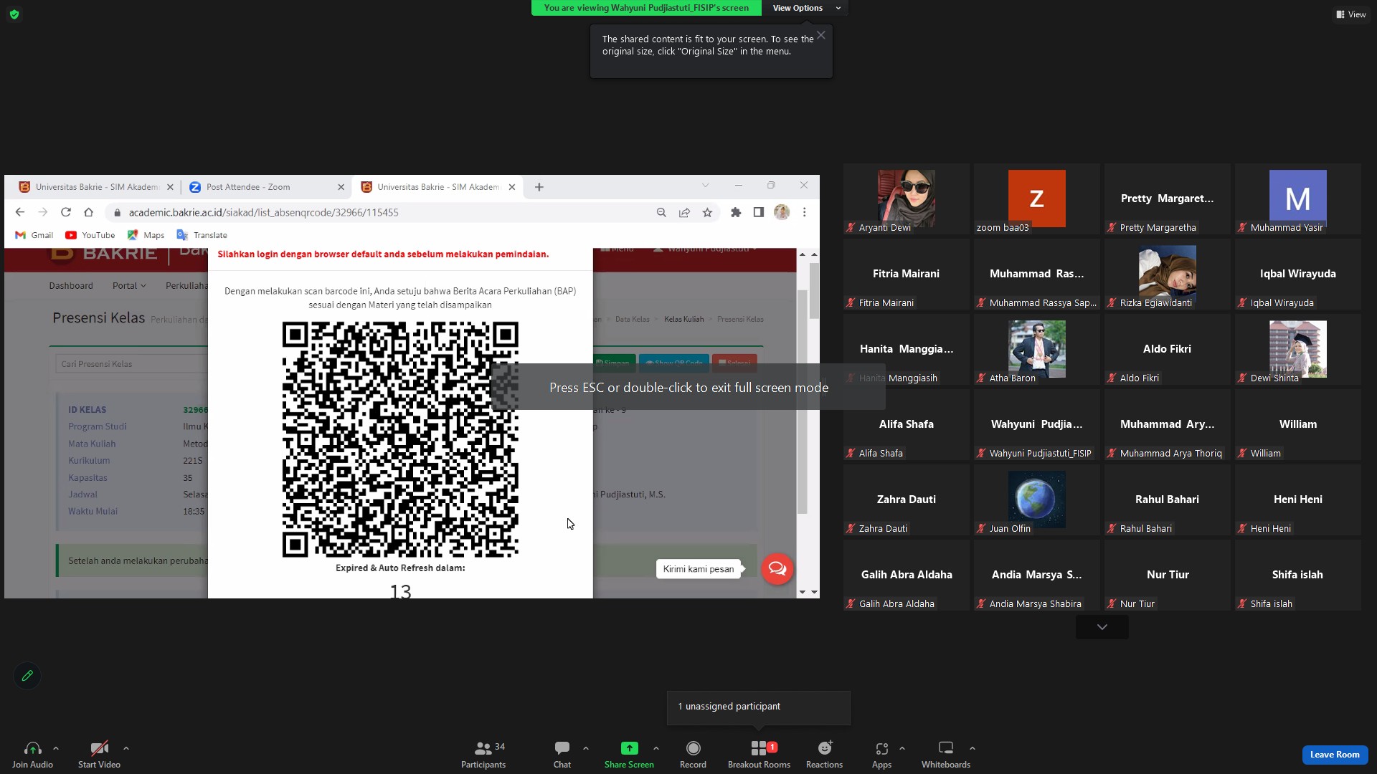
Task: Click the Leave Room button
Action: (x=1335, y=755)
